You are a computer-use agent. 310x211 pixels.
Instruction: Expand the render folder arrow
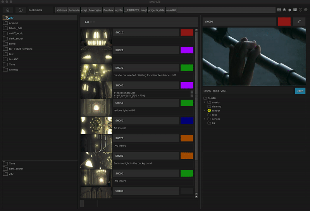pyautogui.click(x=205, y=111)
